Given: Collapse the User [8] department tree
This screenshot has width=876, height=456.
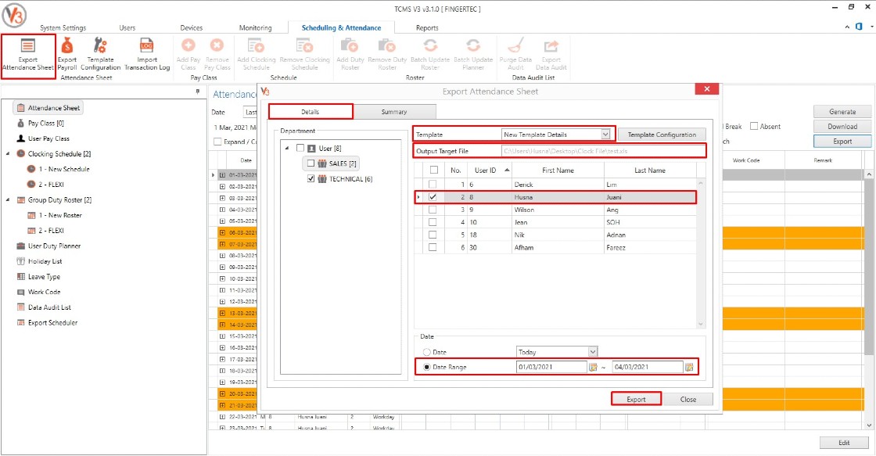Looking at the screenshot, I should (x=287, y=148).
